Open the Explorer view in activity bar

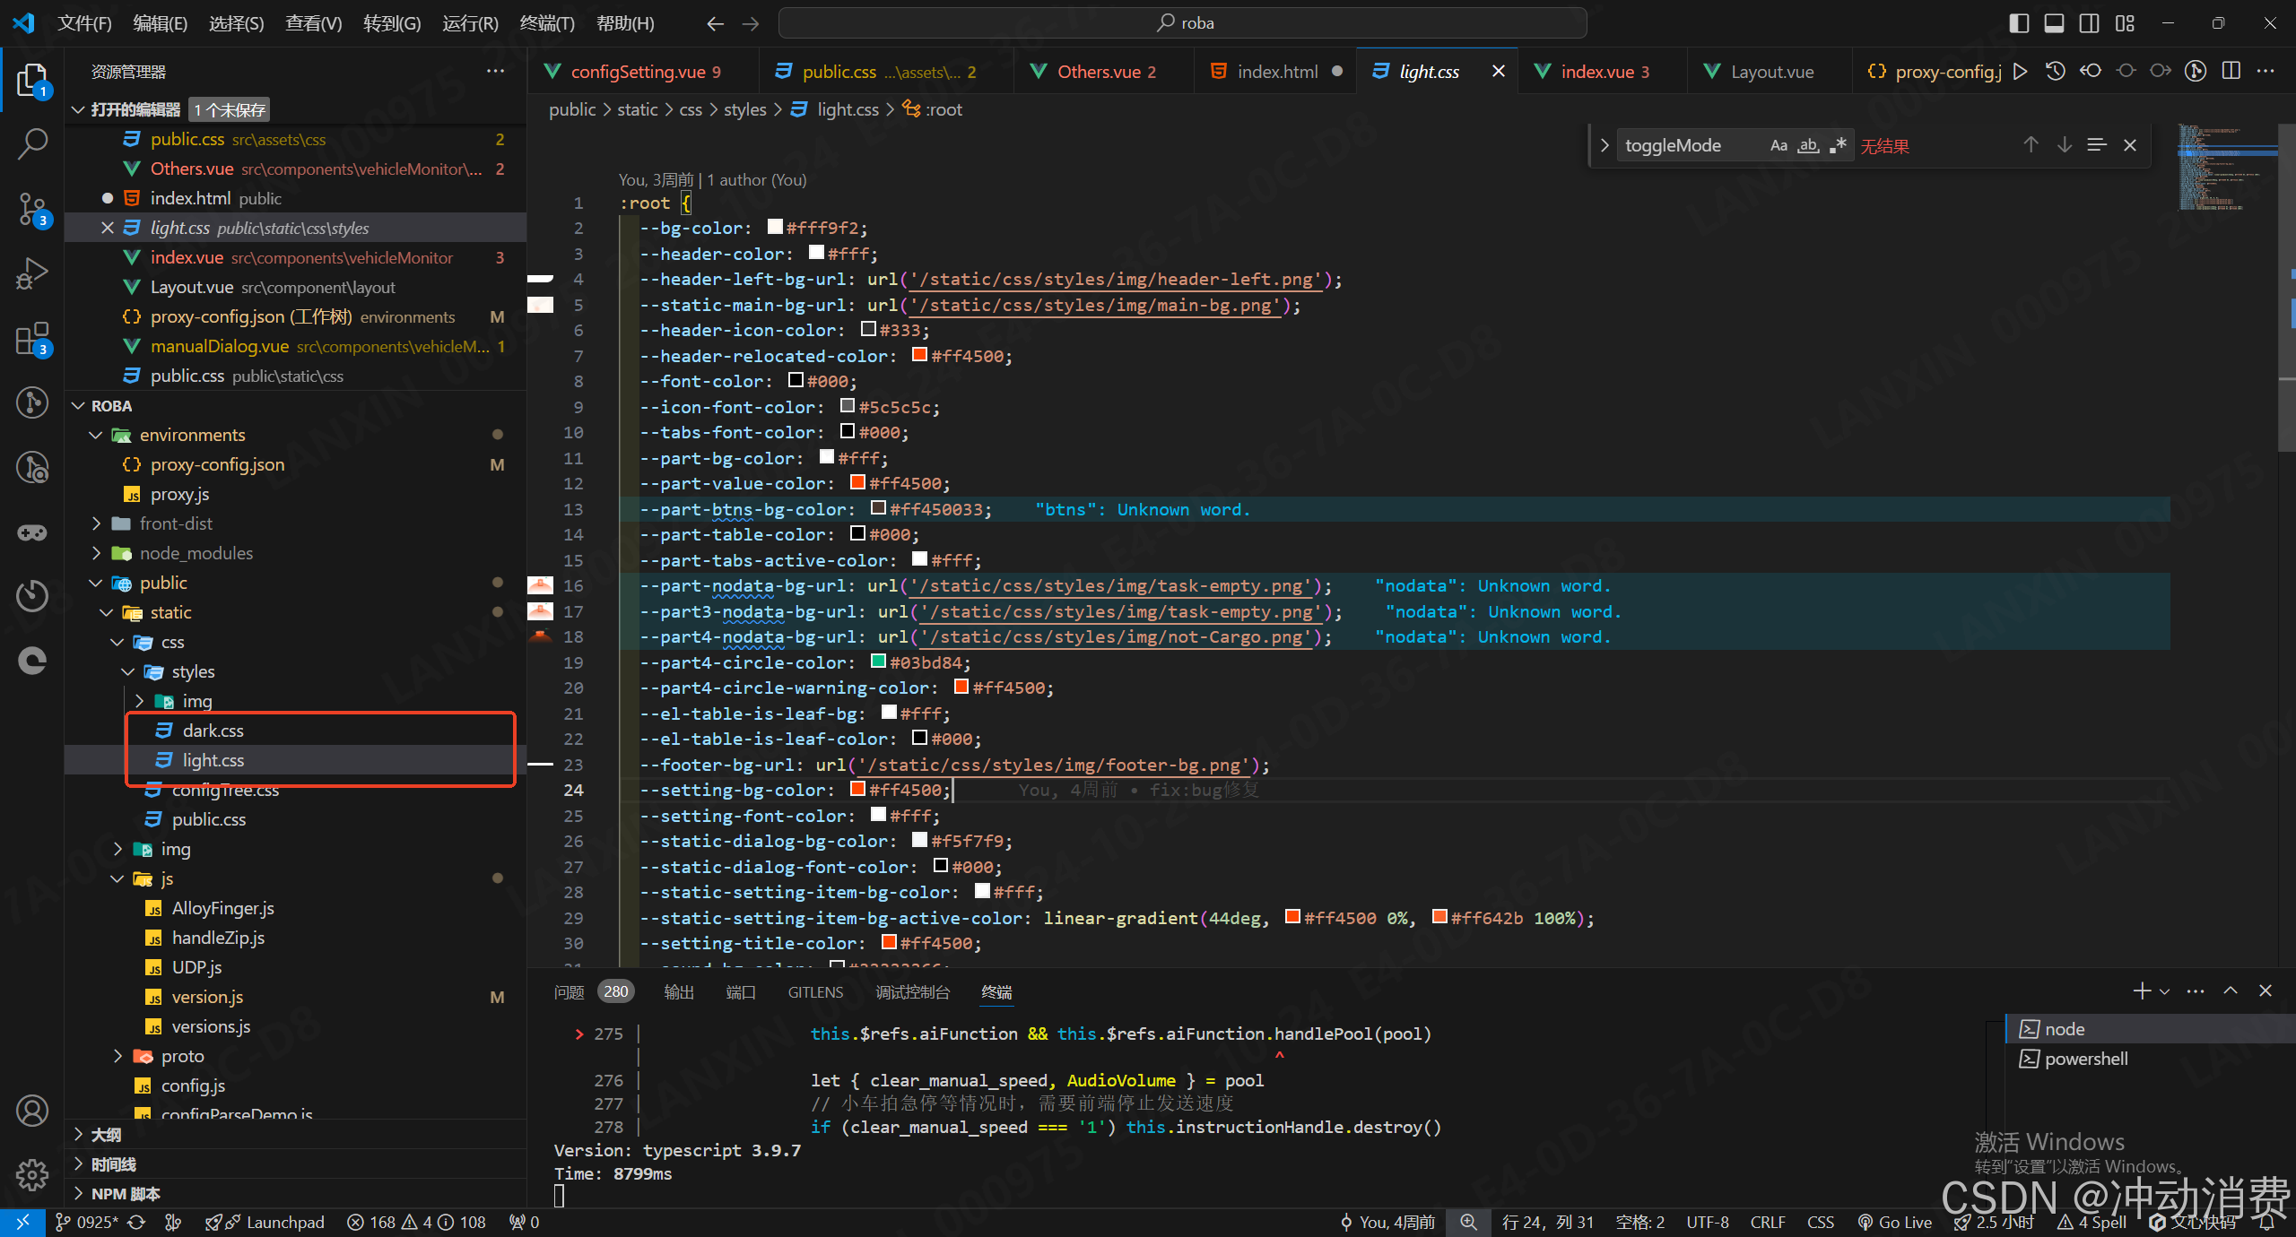32,79
